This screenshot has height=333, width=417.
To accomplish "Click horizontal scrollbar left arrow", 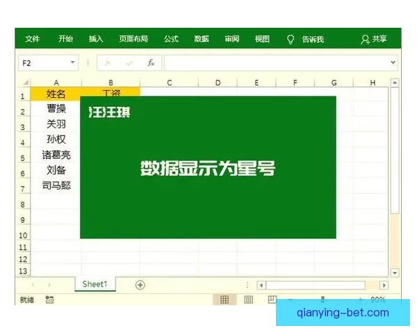I will [261, 285].
